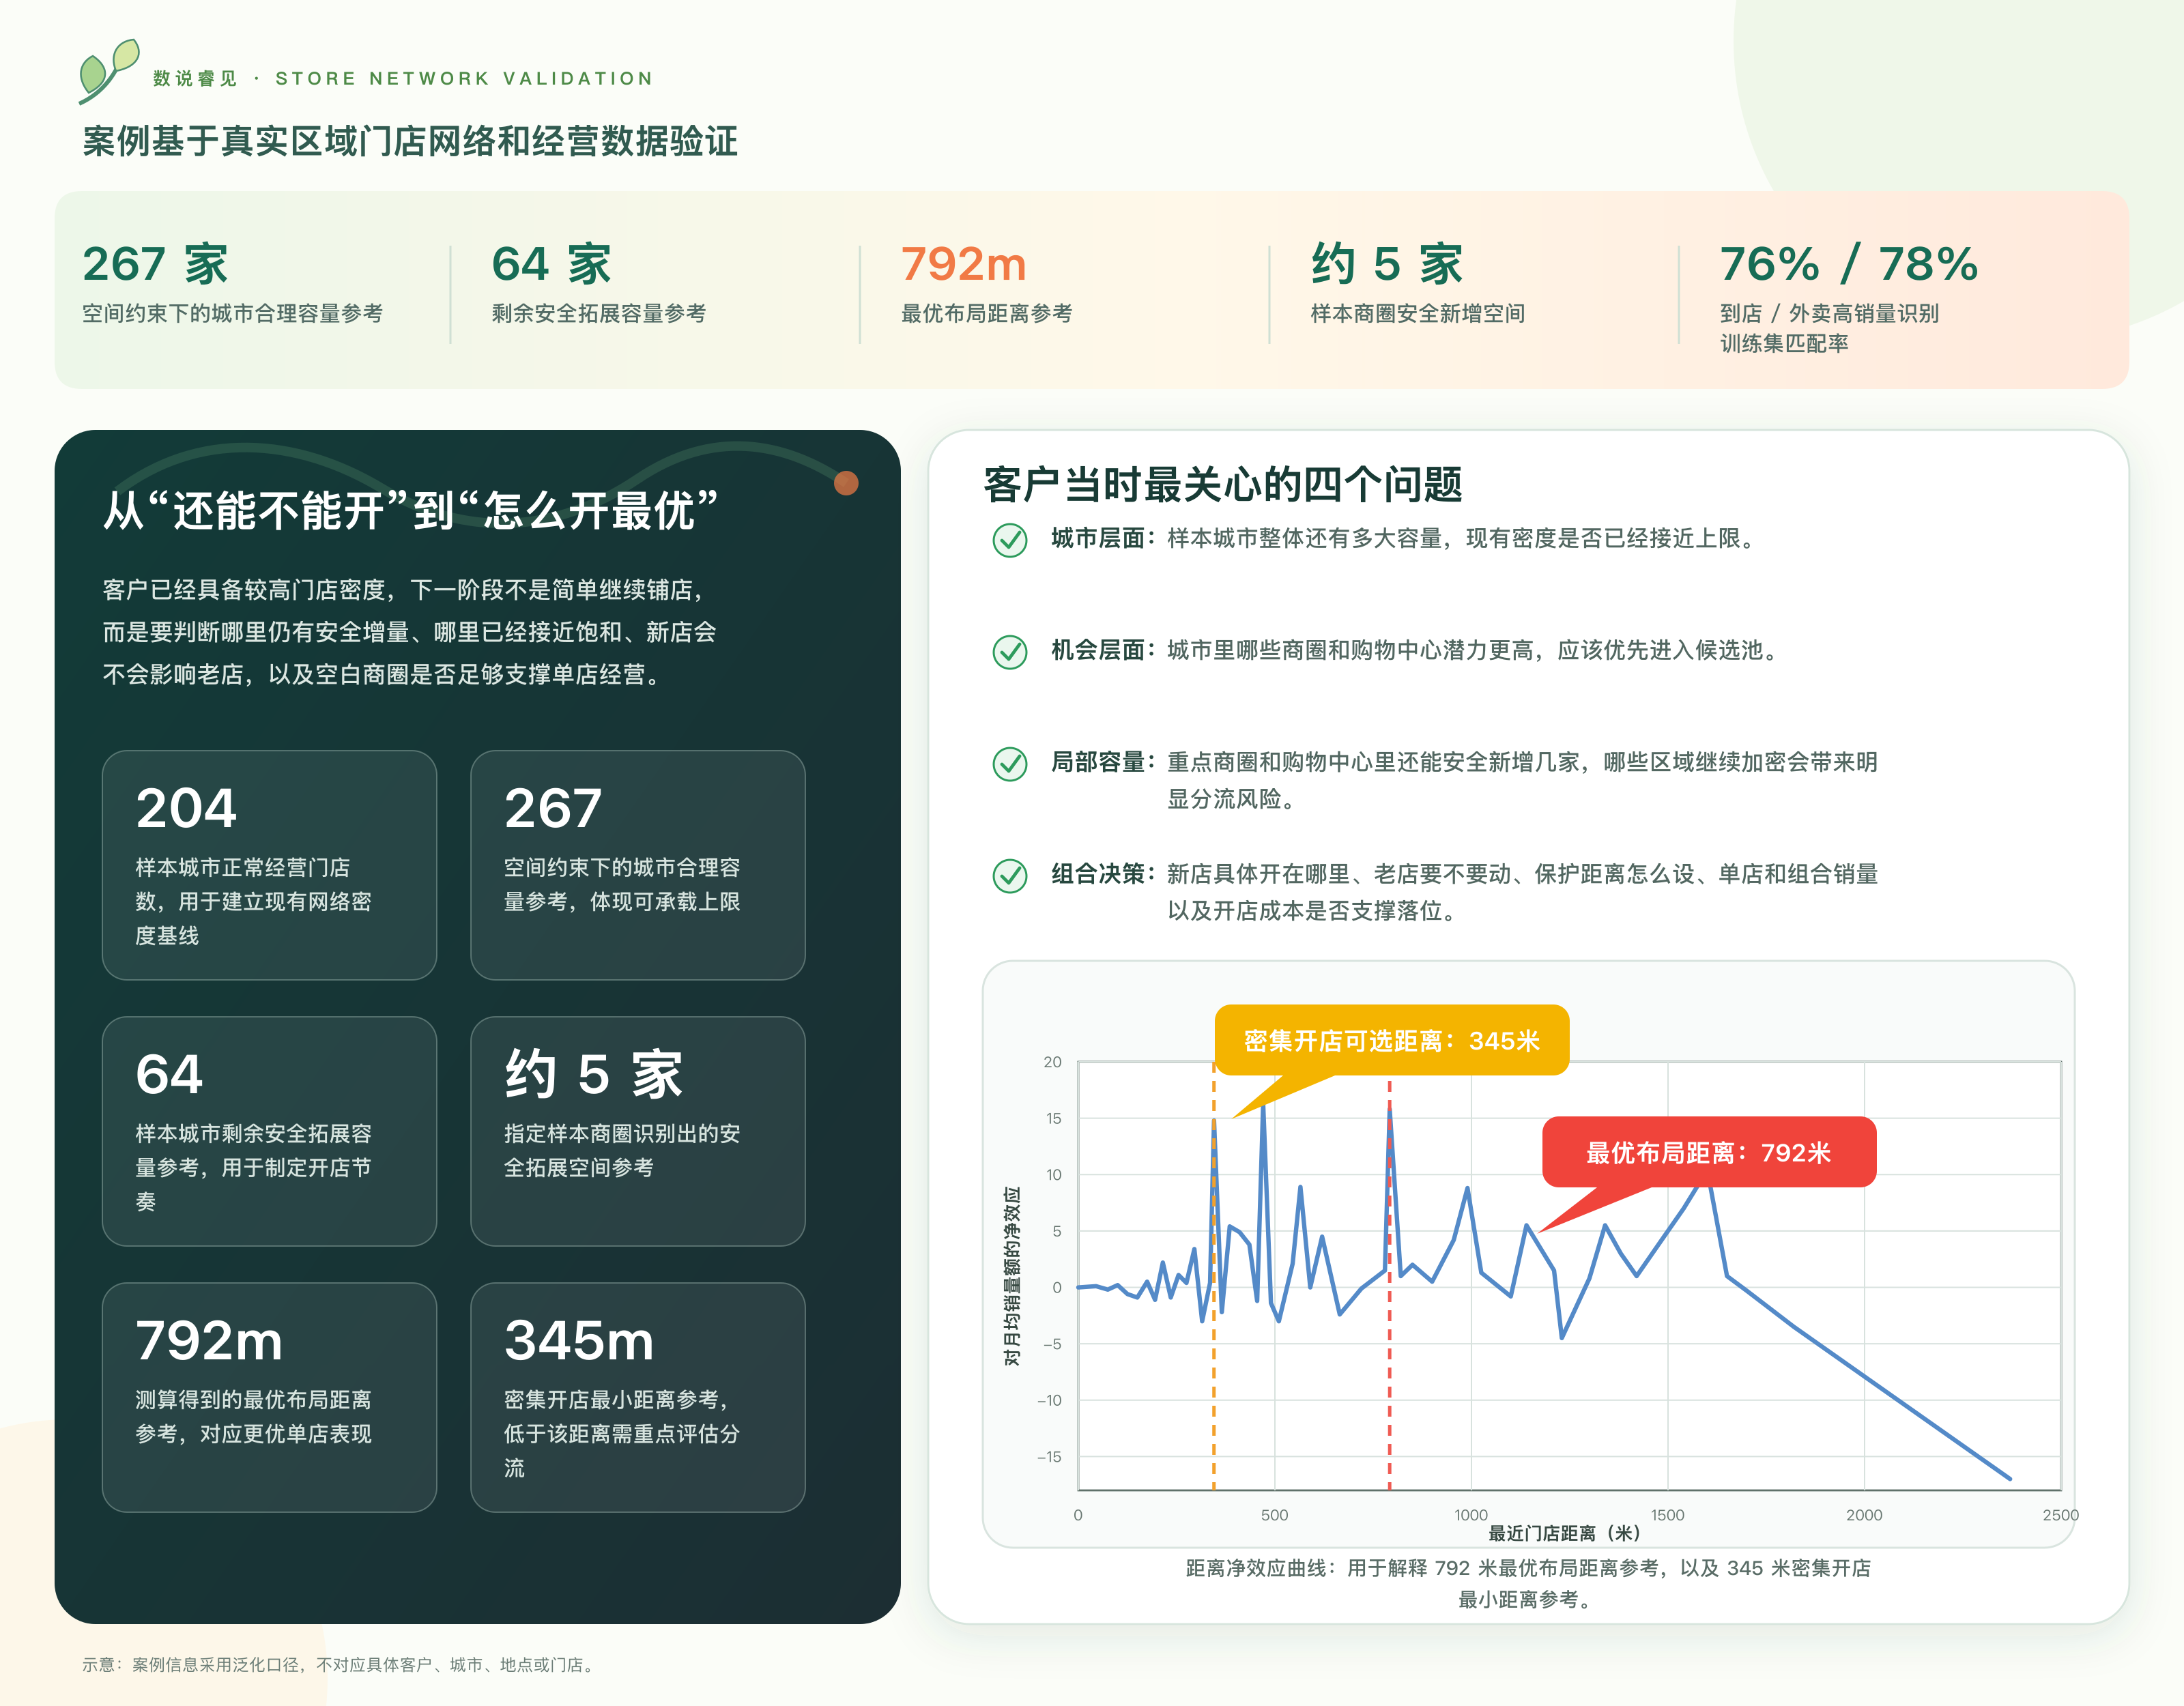Click the y-axis tick label −15
Image resolution: width=2184 pixels, height=1706 pixels.
pos(1049,1457)
